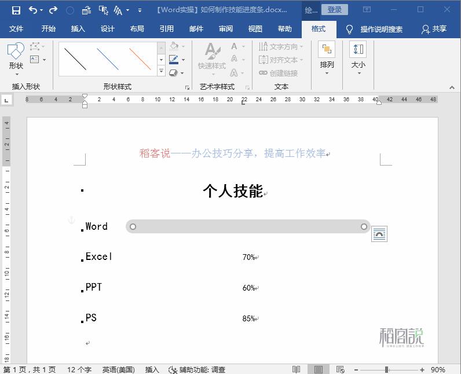Switch to Print Layout view icon
Screen dimensions: 461x374
[x=318, y=369]
